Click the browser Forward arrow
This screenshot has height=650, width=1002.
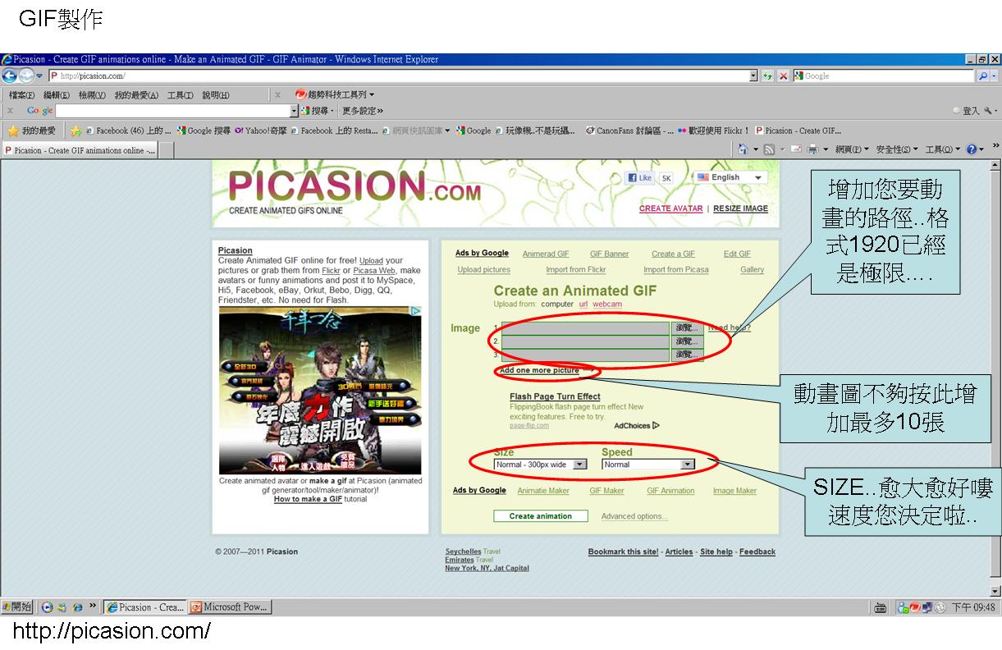[x=26, y=76]
